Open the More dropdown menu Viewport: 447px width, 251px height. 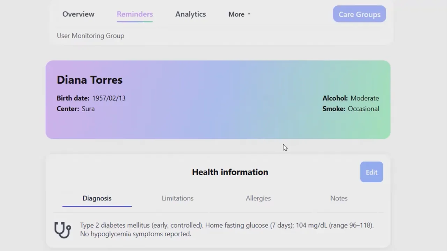point(236,14)
